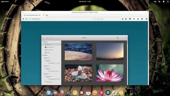Image resolution: width=170 pixels, height=96 pixels.
Task: Click the Firefox page vertical scrollbar
Action: [148, 55]
